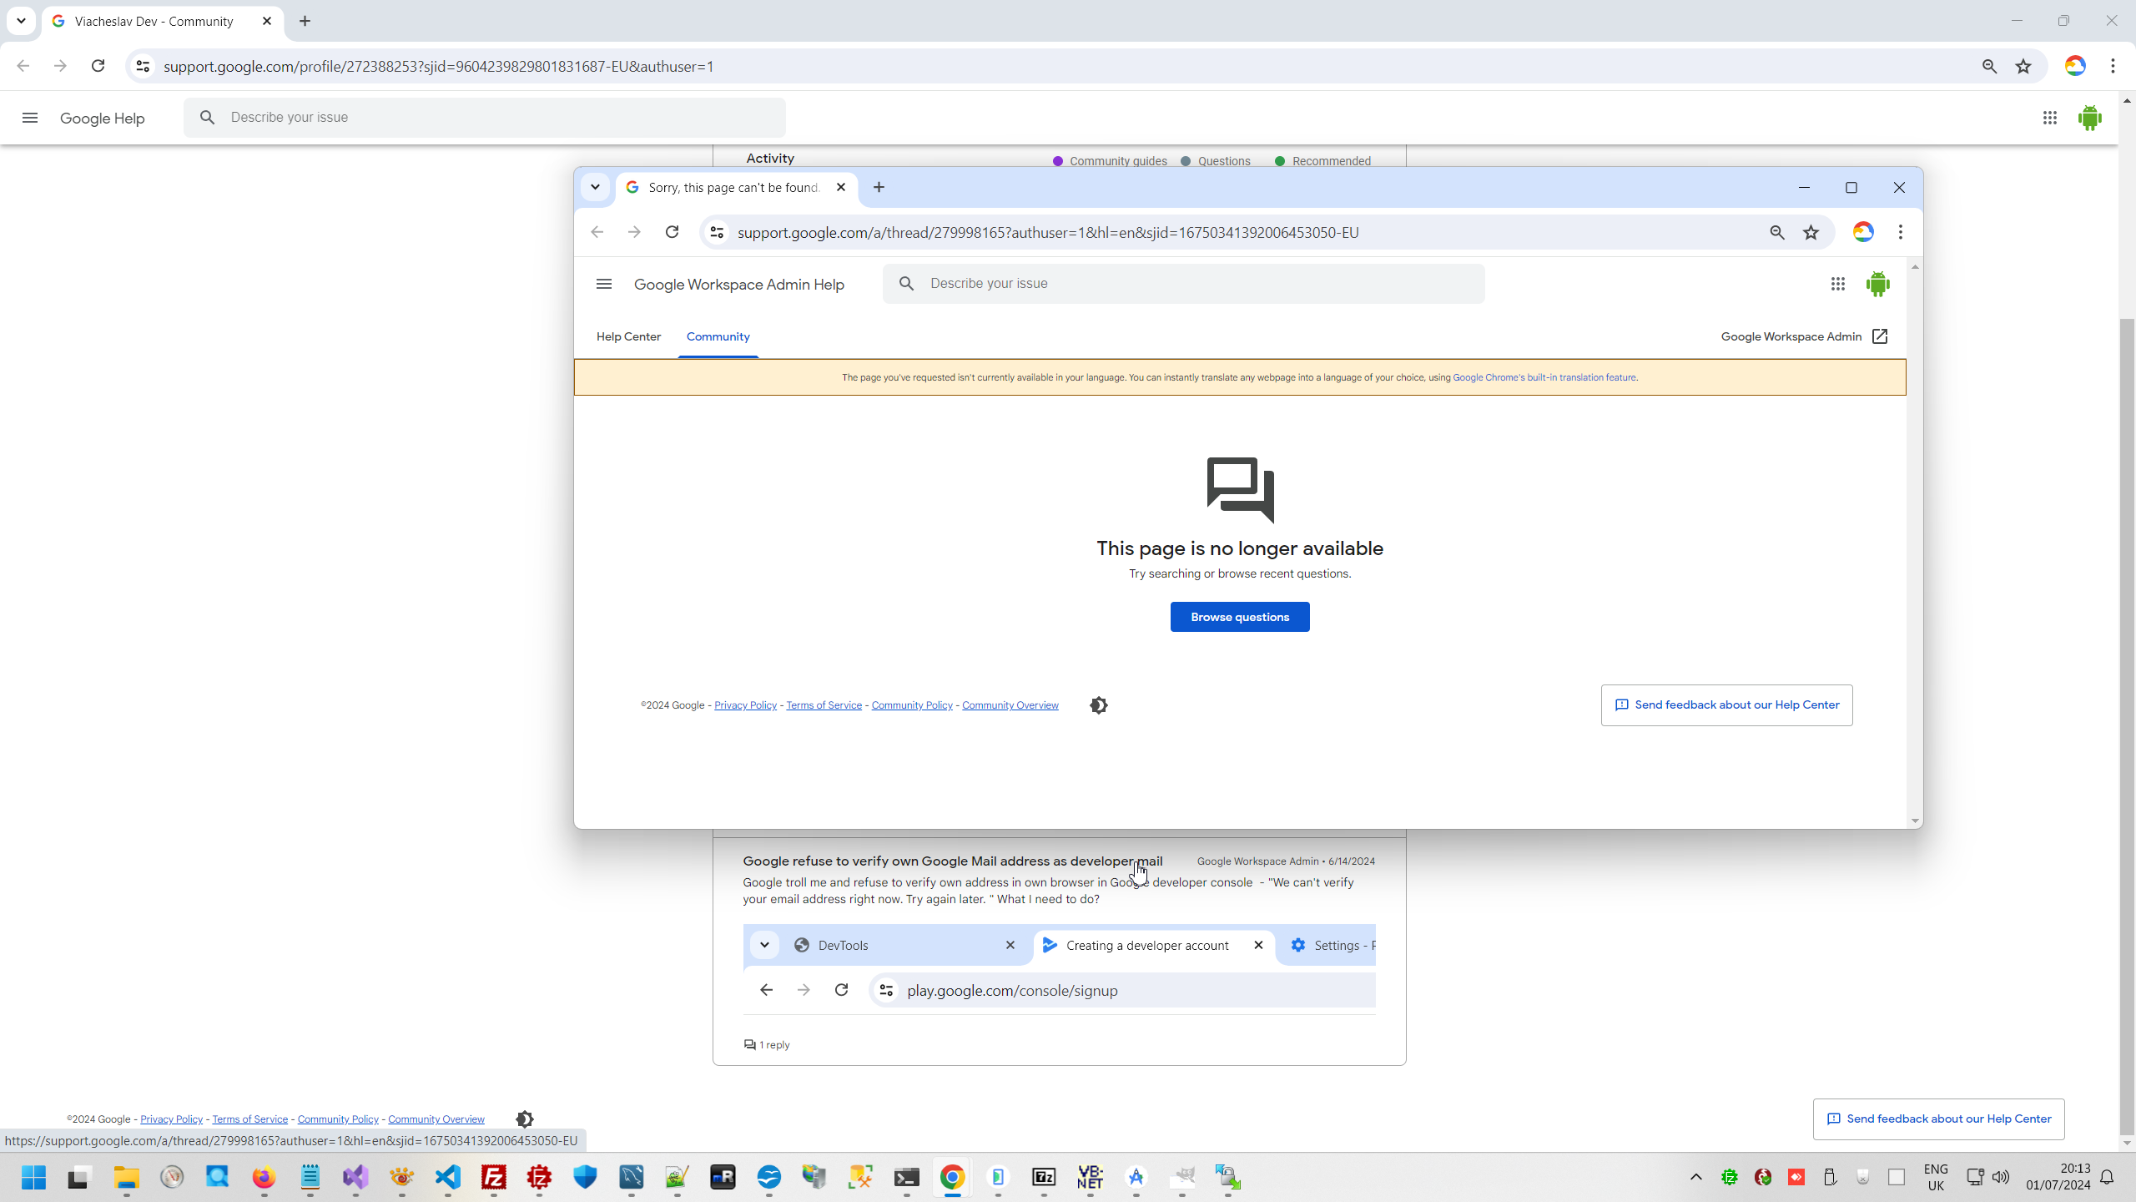Expand tab search dropdown in popup window
The height and width of the screenshot is (1202, 2136).
coord(595,187)
